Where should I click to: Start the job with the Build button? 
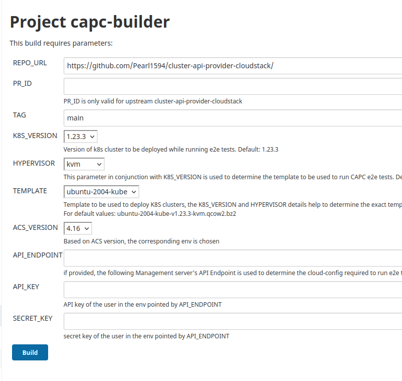[x=30, y=352]
